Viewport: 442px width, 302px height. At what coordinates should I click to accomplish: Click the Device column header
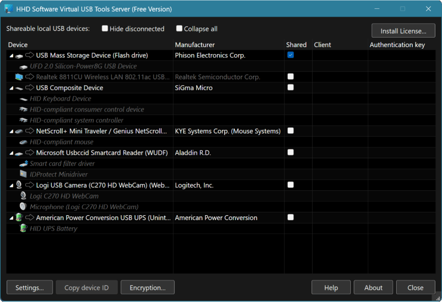click(x=90, y=45)
